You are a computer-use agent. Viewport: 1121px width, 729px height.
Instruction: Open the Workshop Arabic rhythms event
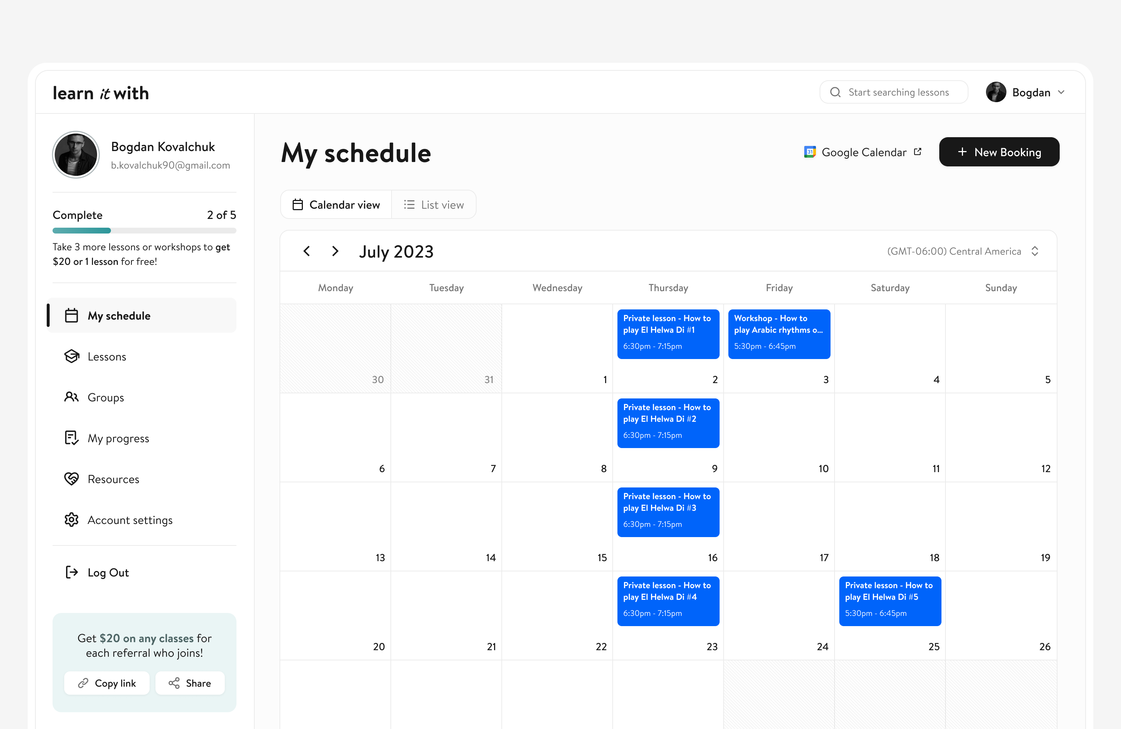(x=779, y=334)
